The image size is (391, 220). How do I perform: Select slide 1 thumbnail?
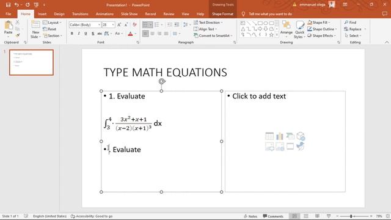[x=31, y=62]
